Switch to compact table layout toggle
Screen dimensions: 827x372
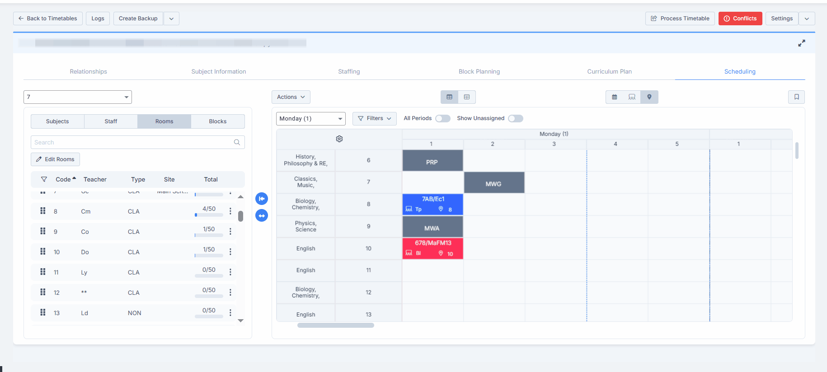tap(467, 97)
